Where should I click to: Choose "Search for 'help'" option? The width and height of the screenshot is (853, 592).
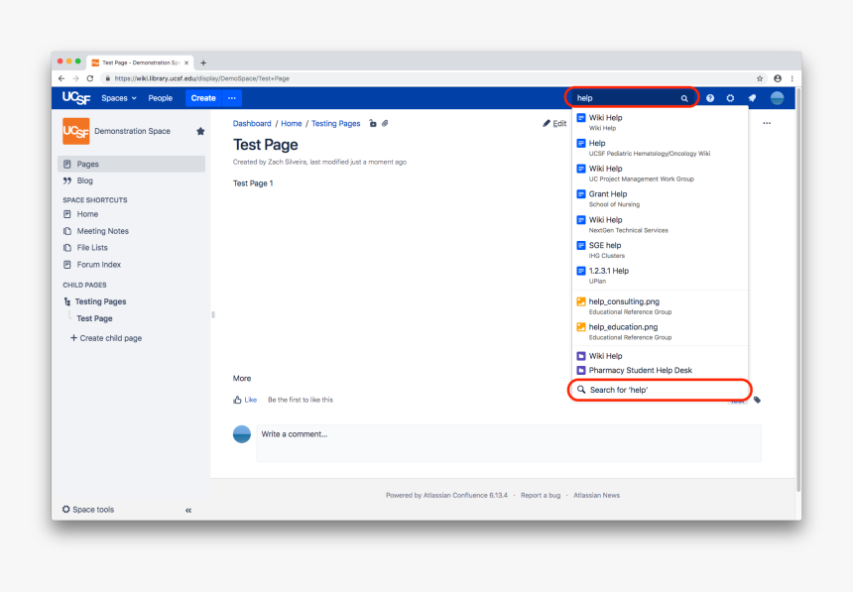[618, 390]
